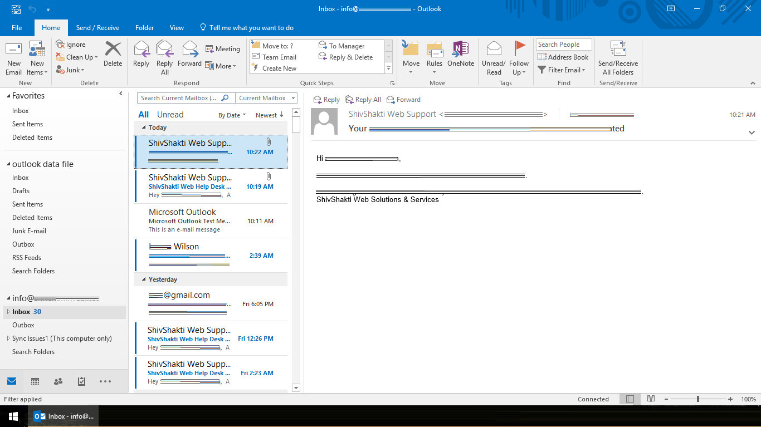Click Tell me what you want to do
The height and width of the screenshot is (427, 761).
pyautogui.click(x=246, y=27)
